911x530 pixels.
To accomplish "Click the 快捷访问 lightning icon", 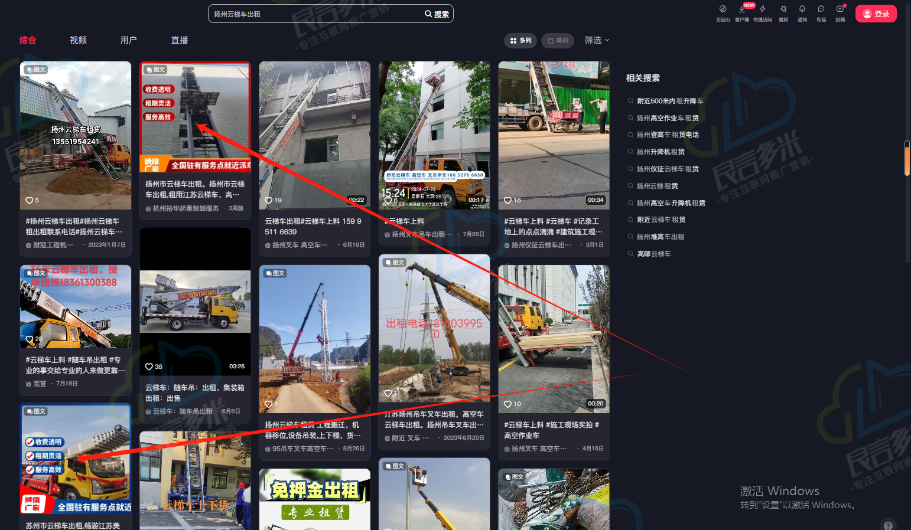I will pos(763,9).
